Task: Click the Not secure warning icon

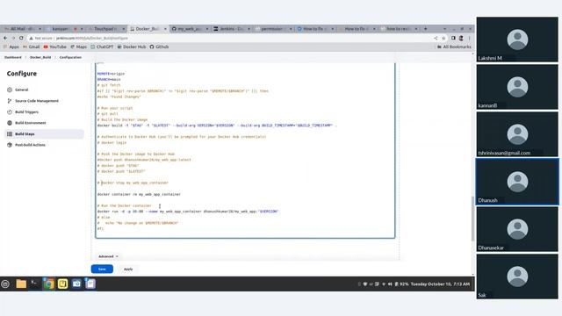Action: [32, 38]
